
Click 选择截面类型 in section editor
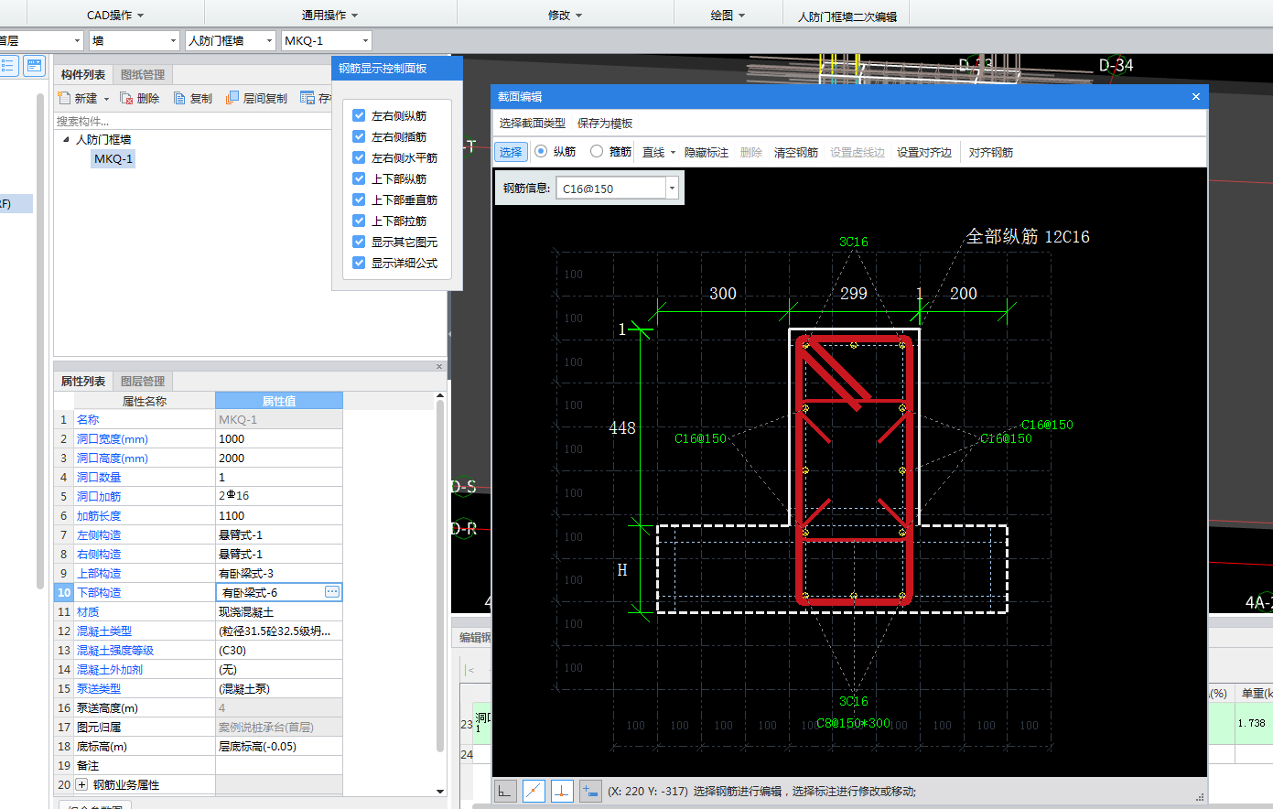pyautogui.click(x=533, y=123)
